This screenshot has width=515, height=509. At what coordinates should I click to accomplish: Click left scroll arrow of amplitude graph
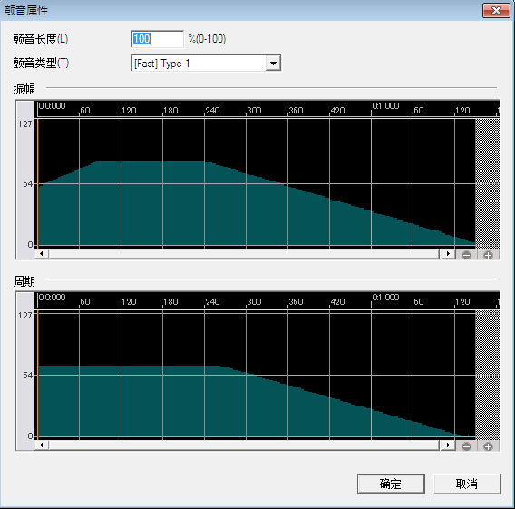click(x=42, y=254)
